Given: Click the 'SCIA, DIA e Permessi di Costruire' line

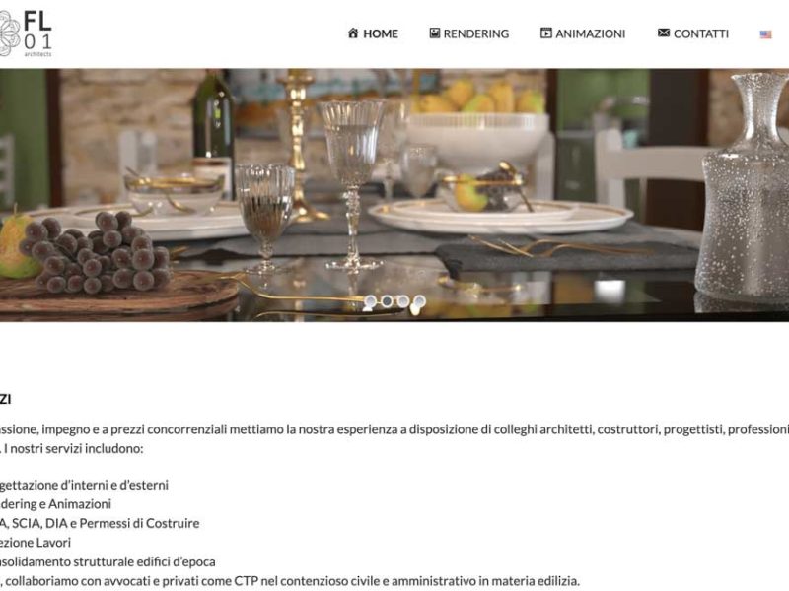Looking at the screenshot, I should (x=100, y=523).
